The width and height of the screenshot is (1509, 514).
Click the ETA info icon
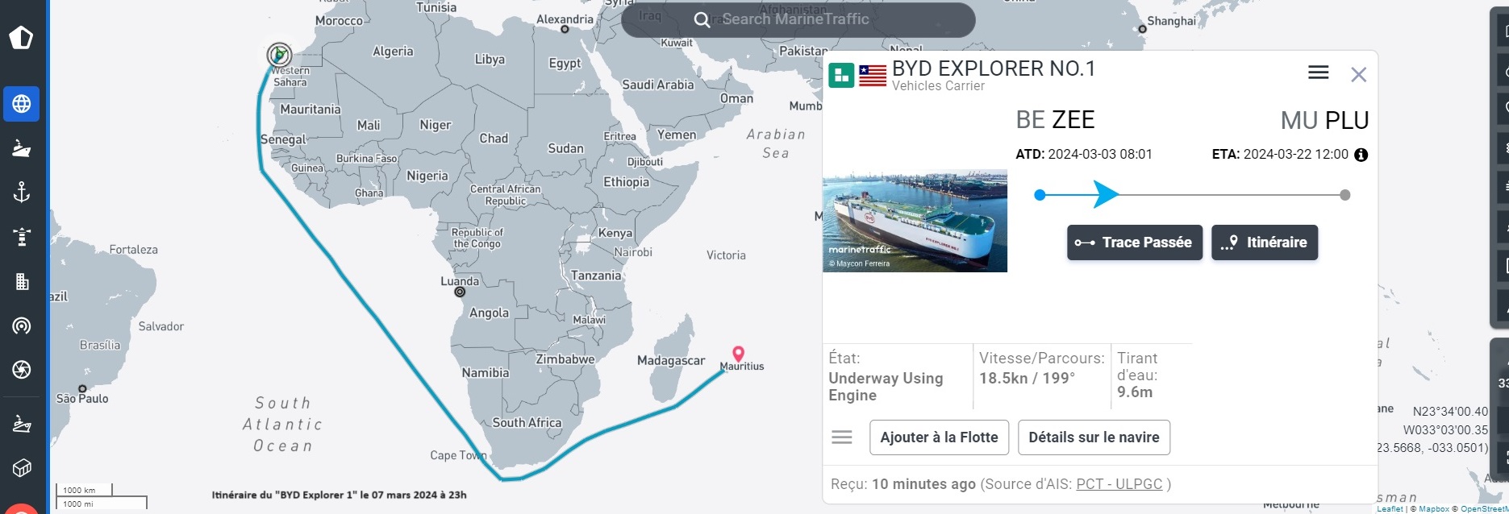pyautogui.click(x=1361, y=155)
